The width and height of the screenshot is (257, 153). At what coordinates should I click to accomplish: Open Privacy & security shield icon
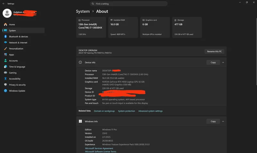(5, 85)
